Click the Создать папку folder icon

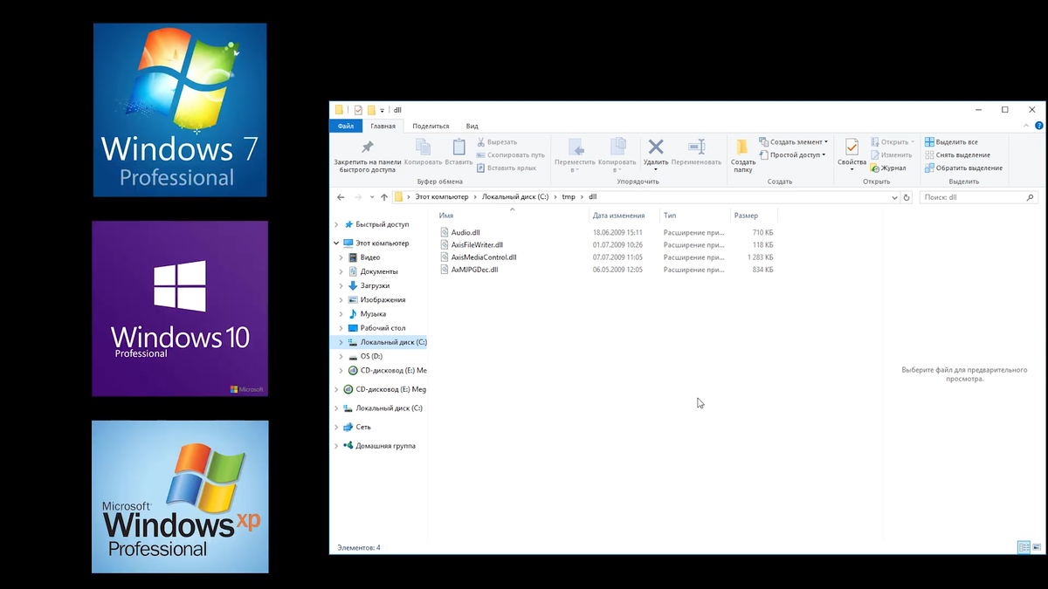pyautogui.click(x=742, y=147)
